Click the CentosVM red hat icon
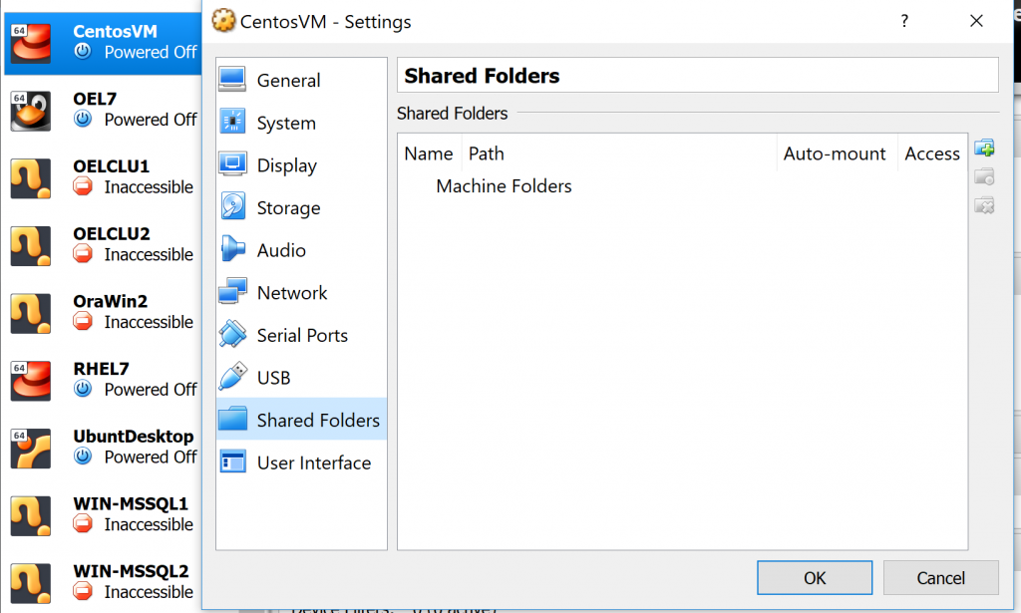The image size is (1021, 613). click(x=31, y=43)
